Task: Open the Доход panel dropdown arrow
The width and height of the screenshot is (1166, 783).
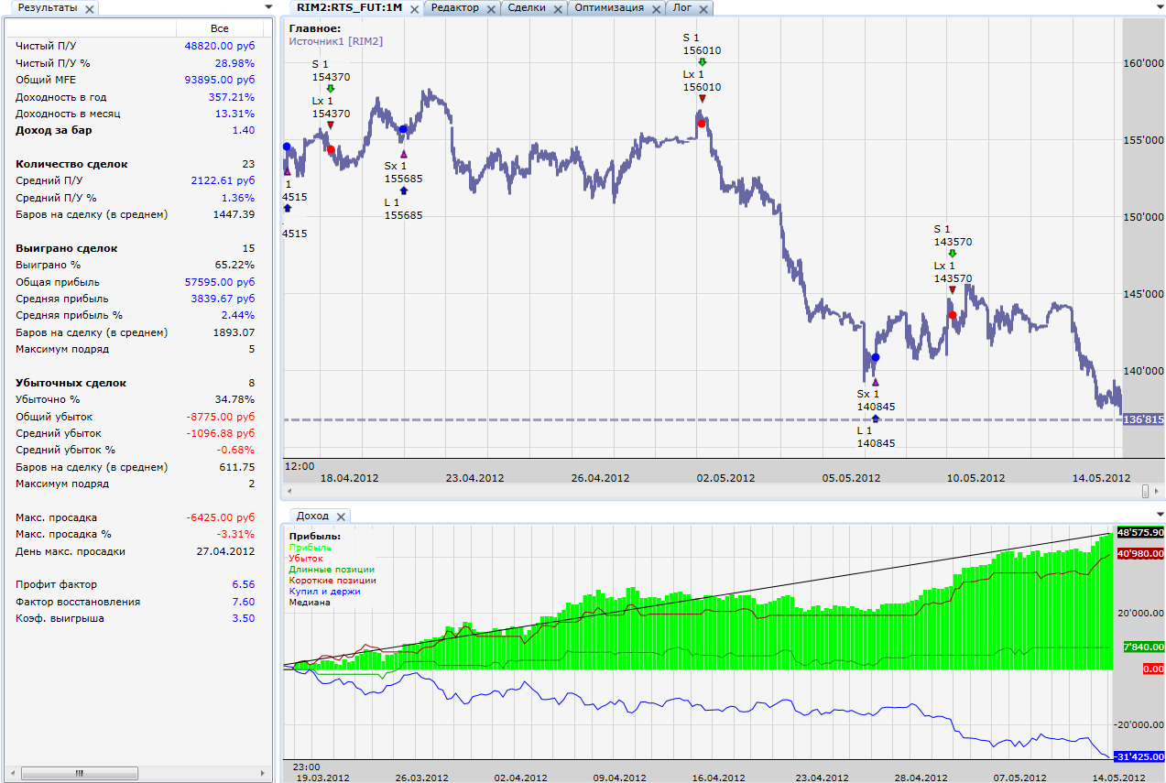Action: tap(1159, 516)
